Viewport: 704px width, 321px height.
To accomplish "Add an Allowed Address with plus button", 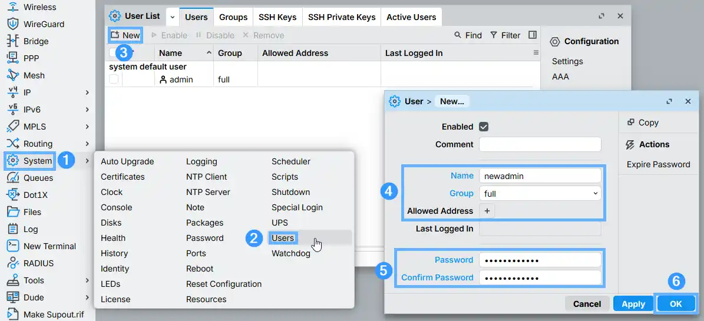I will [x=487, y=210].
